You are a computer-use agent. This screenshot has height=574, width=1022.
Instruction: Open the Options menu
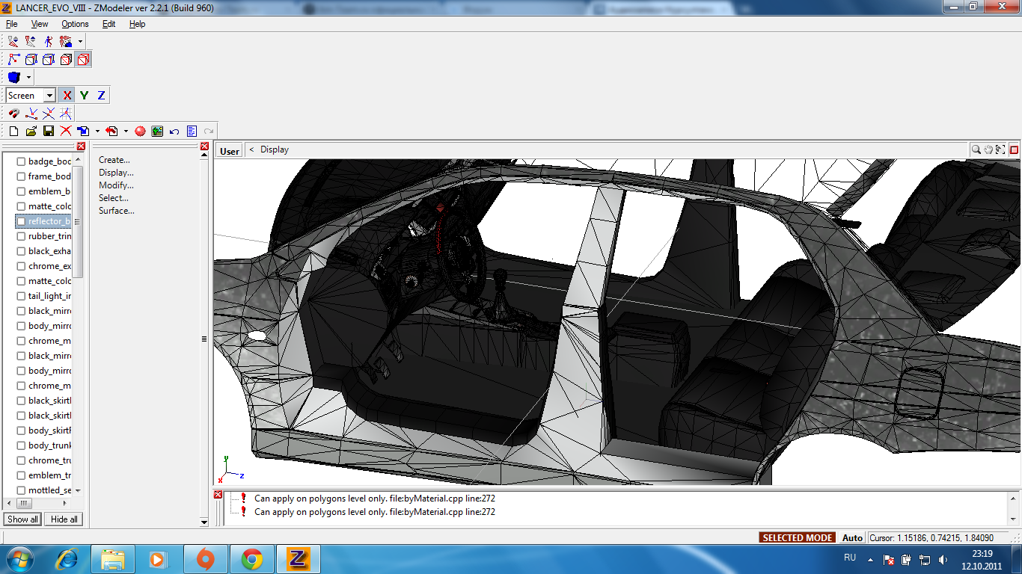[x=75, y=24]
